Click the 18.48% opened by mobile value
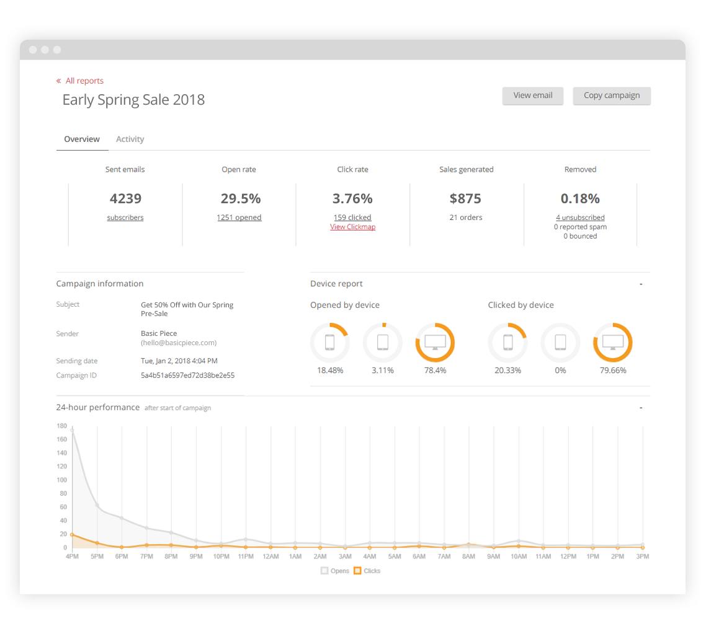Screen dimensions: 706x624 click(330, 371)
